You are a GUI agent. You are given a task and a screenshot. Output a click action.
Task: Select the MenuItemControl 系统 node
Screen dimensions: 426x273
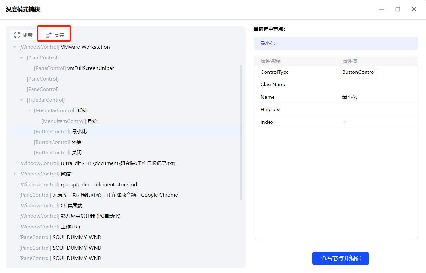tap(69, 121)
